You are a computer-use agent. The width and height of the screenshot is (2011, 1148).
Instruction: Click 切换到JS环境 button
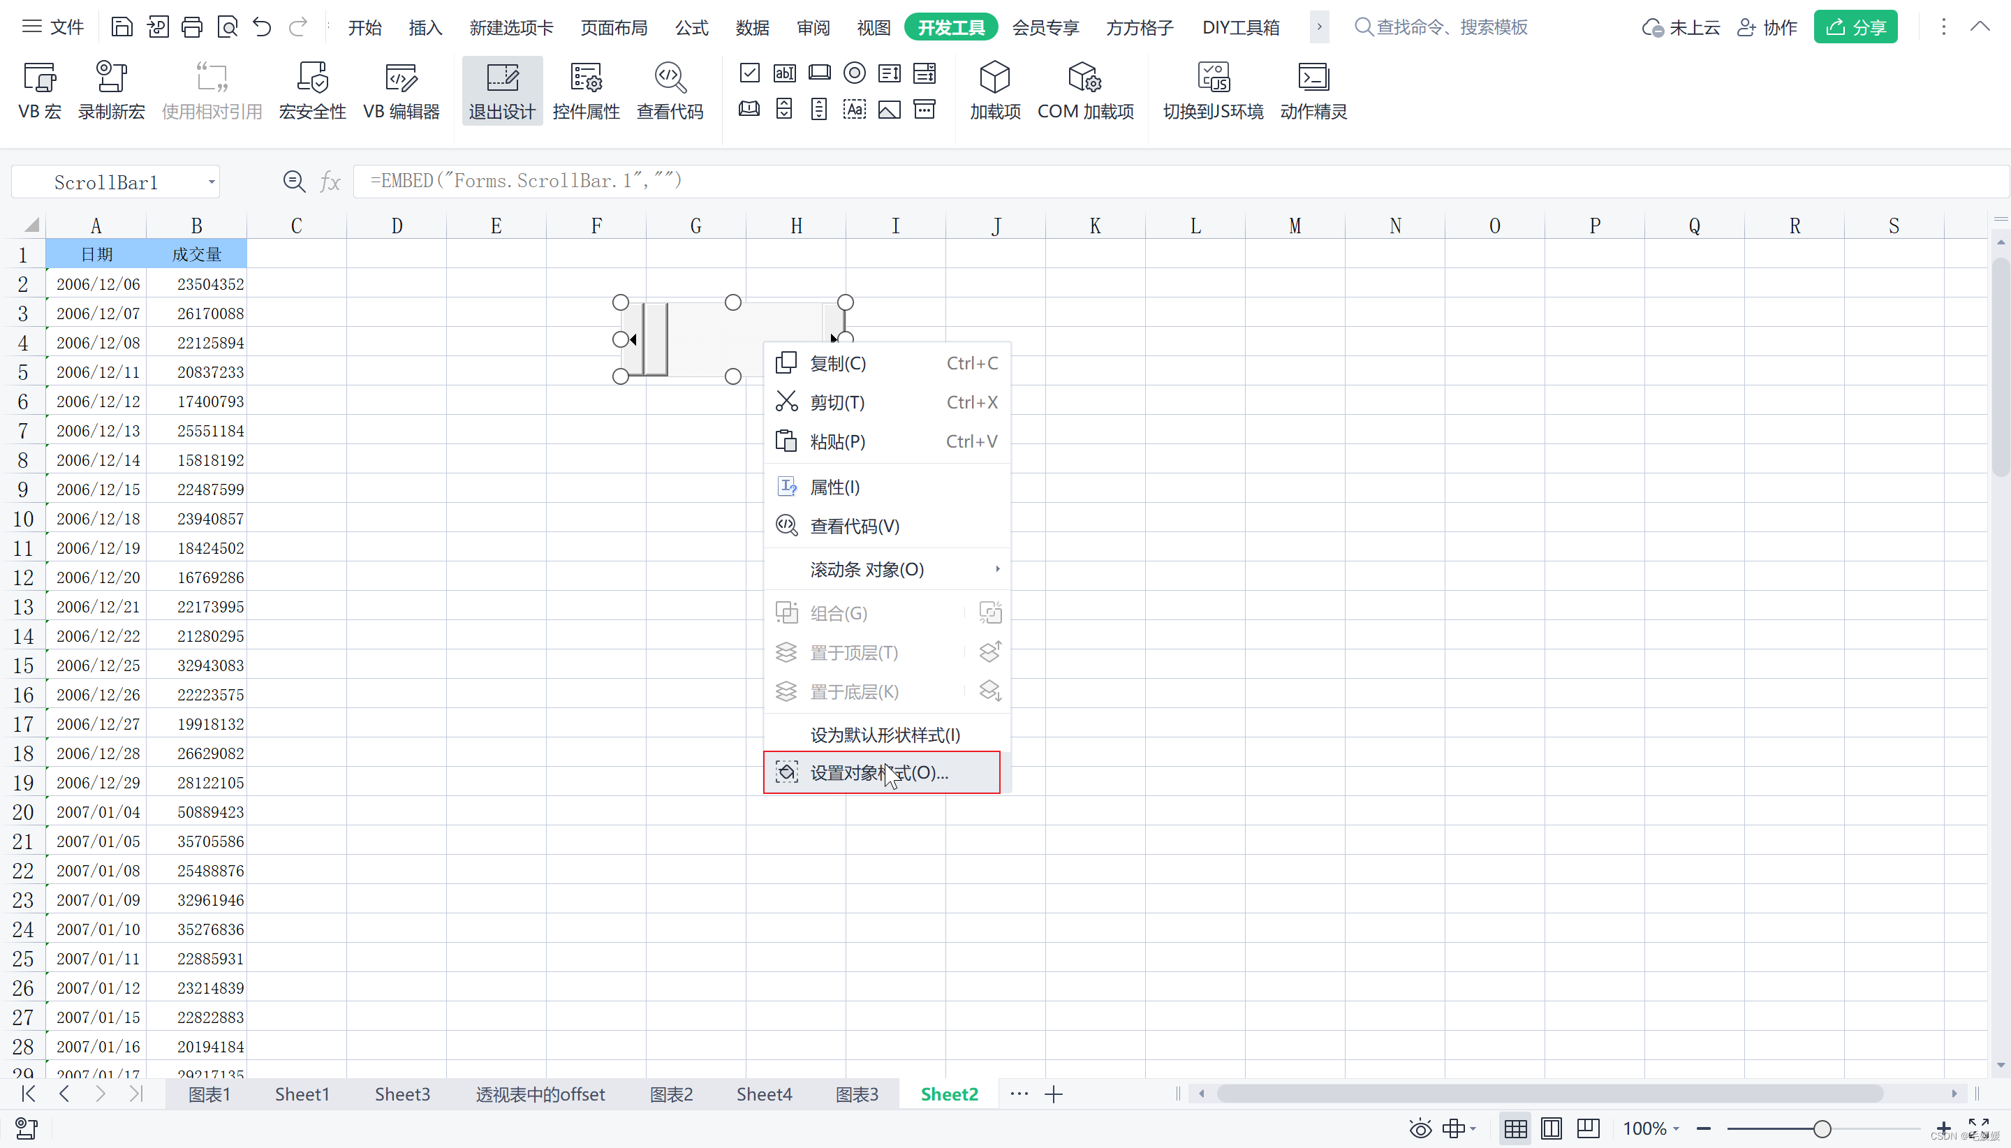pyautogui.click(x=1213, y=91)
